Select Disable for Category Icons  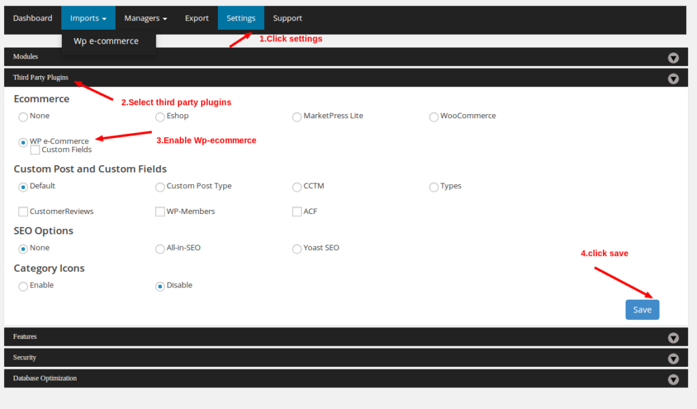coord(160,287)
